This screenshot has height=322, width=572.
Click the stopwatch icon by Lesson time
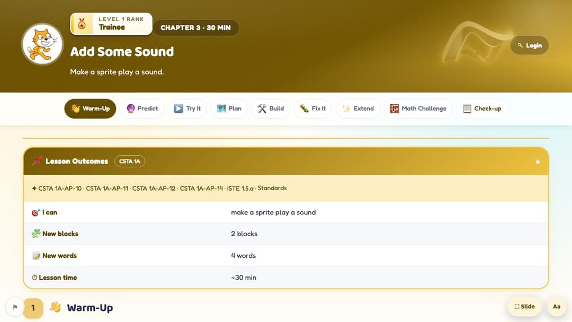click(x=34, y=278)
